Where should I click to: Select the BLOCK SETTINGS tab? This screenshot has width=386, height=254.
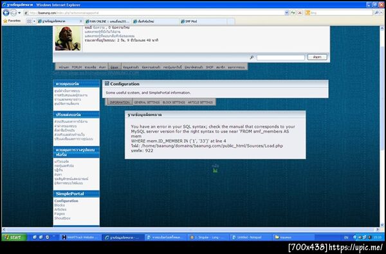pyautogui.click(x=174, y=102)
